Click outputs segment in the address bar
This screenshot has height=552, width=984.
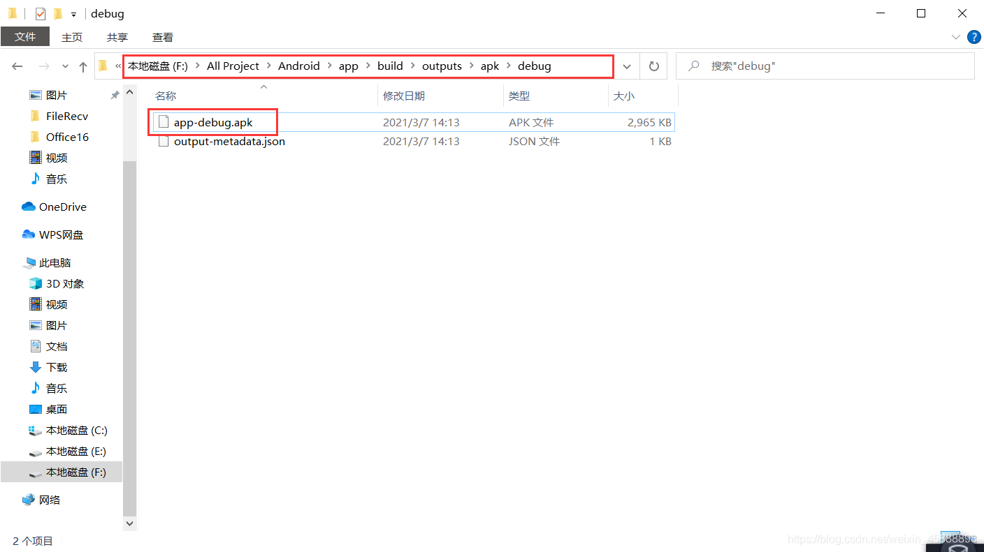coord(442,66)
